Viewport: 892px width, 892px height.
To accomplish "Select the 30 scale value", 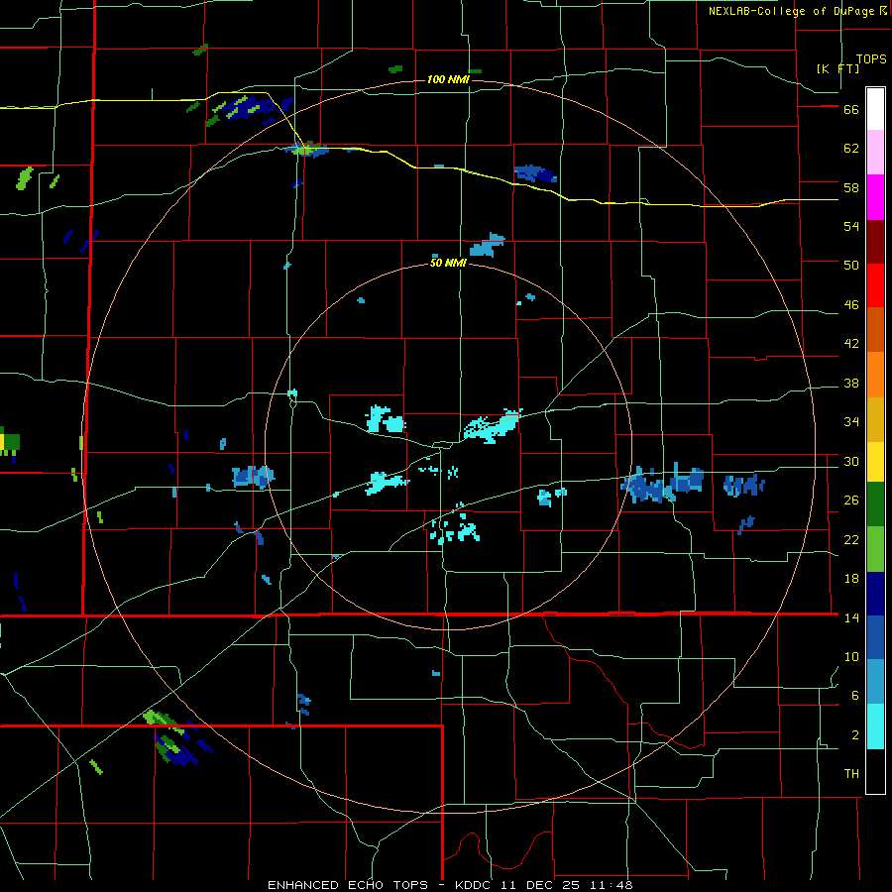I will [x=851, y=461].
